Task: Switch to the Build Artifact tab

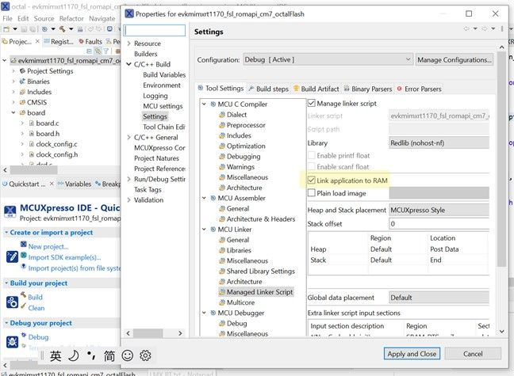Action: (316, 89)
